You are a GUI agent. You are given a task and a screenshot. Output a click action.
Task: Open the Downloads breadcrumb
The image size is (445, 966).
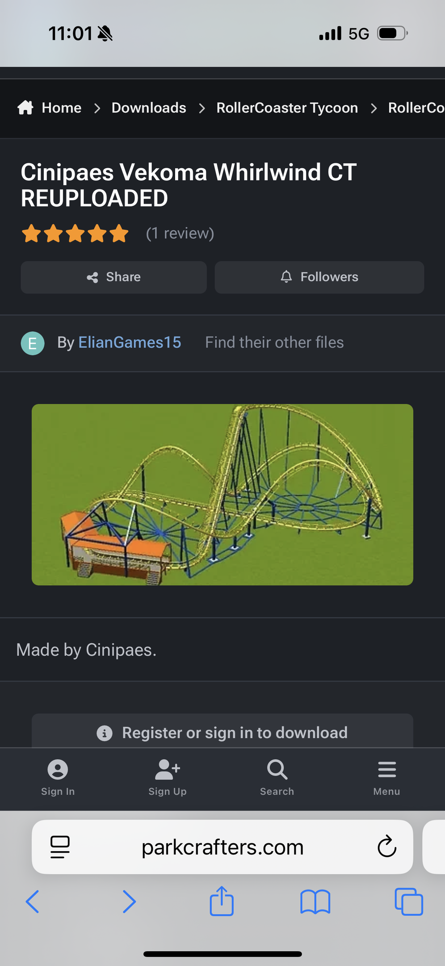[x=149, y=108]
